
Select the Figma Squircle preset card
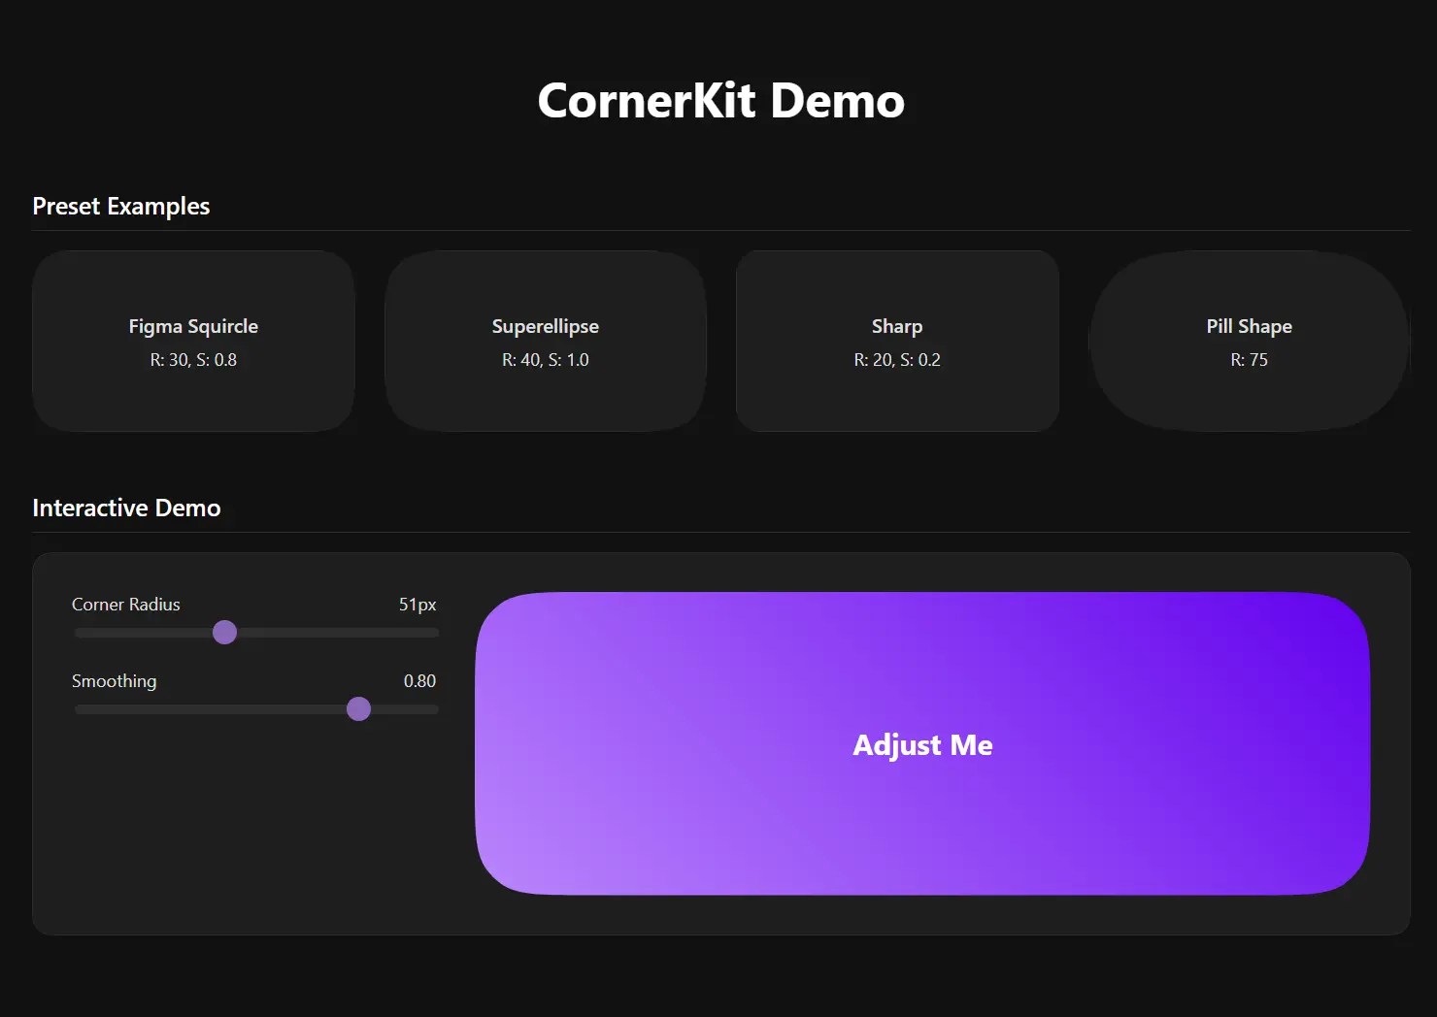click(193, 342)
